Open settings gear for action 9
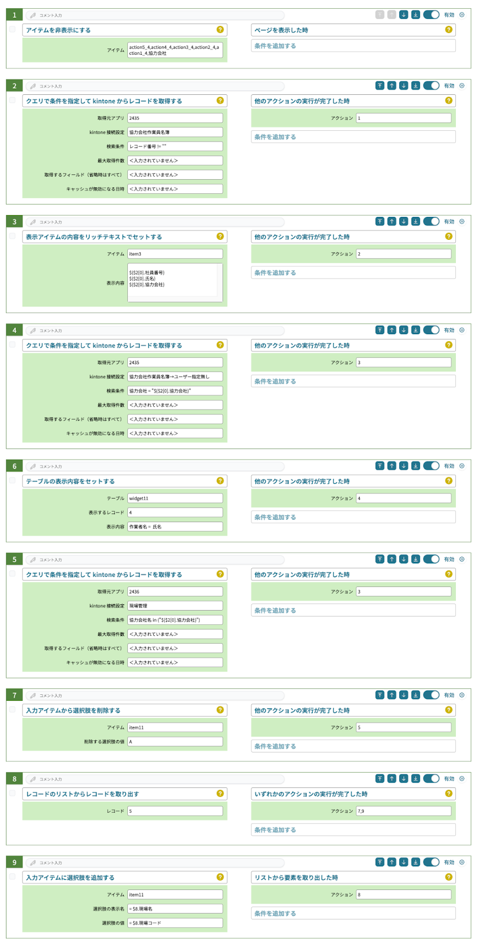Screen dimensions: 477x943 pyautogui.click(x=462, y=862)
